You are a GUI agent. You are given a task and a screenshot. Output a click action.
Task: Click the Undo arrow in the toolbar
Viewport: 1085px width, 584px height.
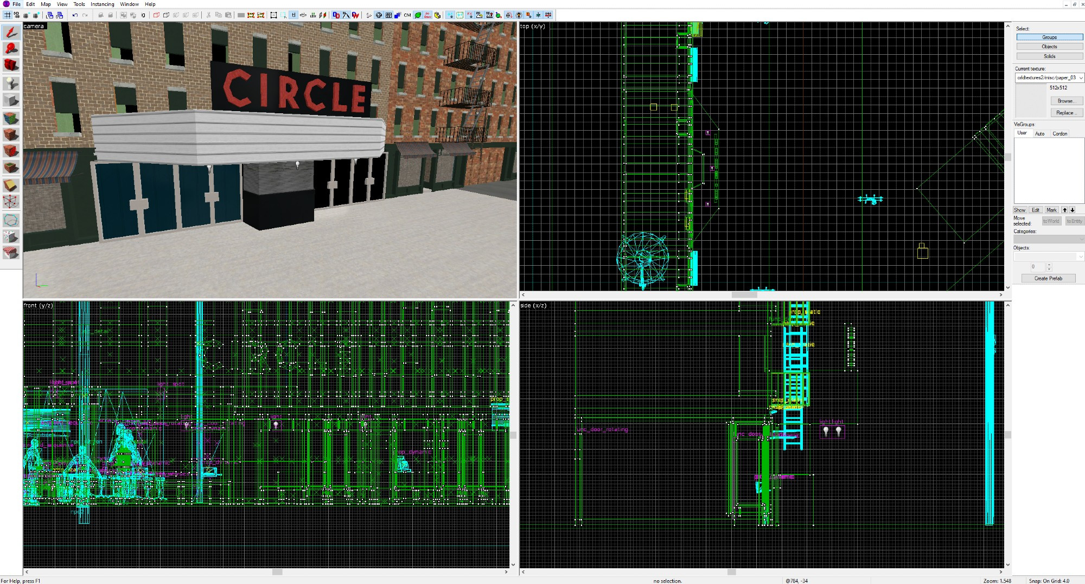point(75,15)
